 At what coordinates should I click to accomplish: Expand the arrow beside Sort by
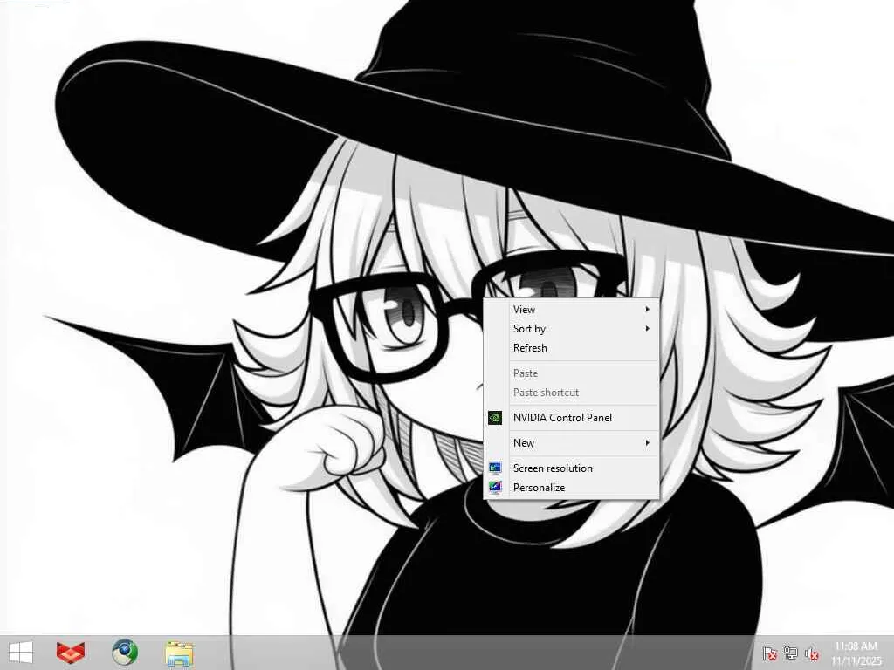(x=648, y=329)
